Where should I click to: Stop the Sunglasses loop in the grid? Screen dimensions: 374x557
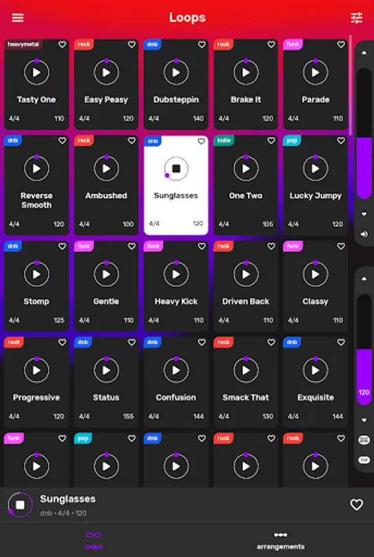click(176, 168)
